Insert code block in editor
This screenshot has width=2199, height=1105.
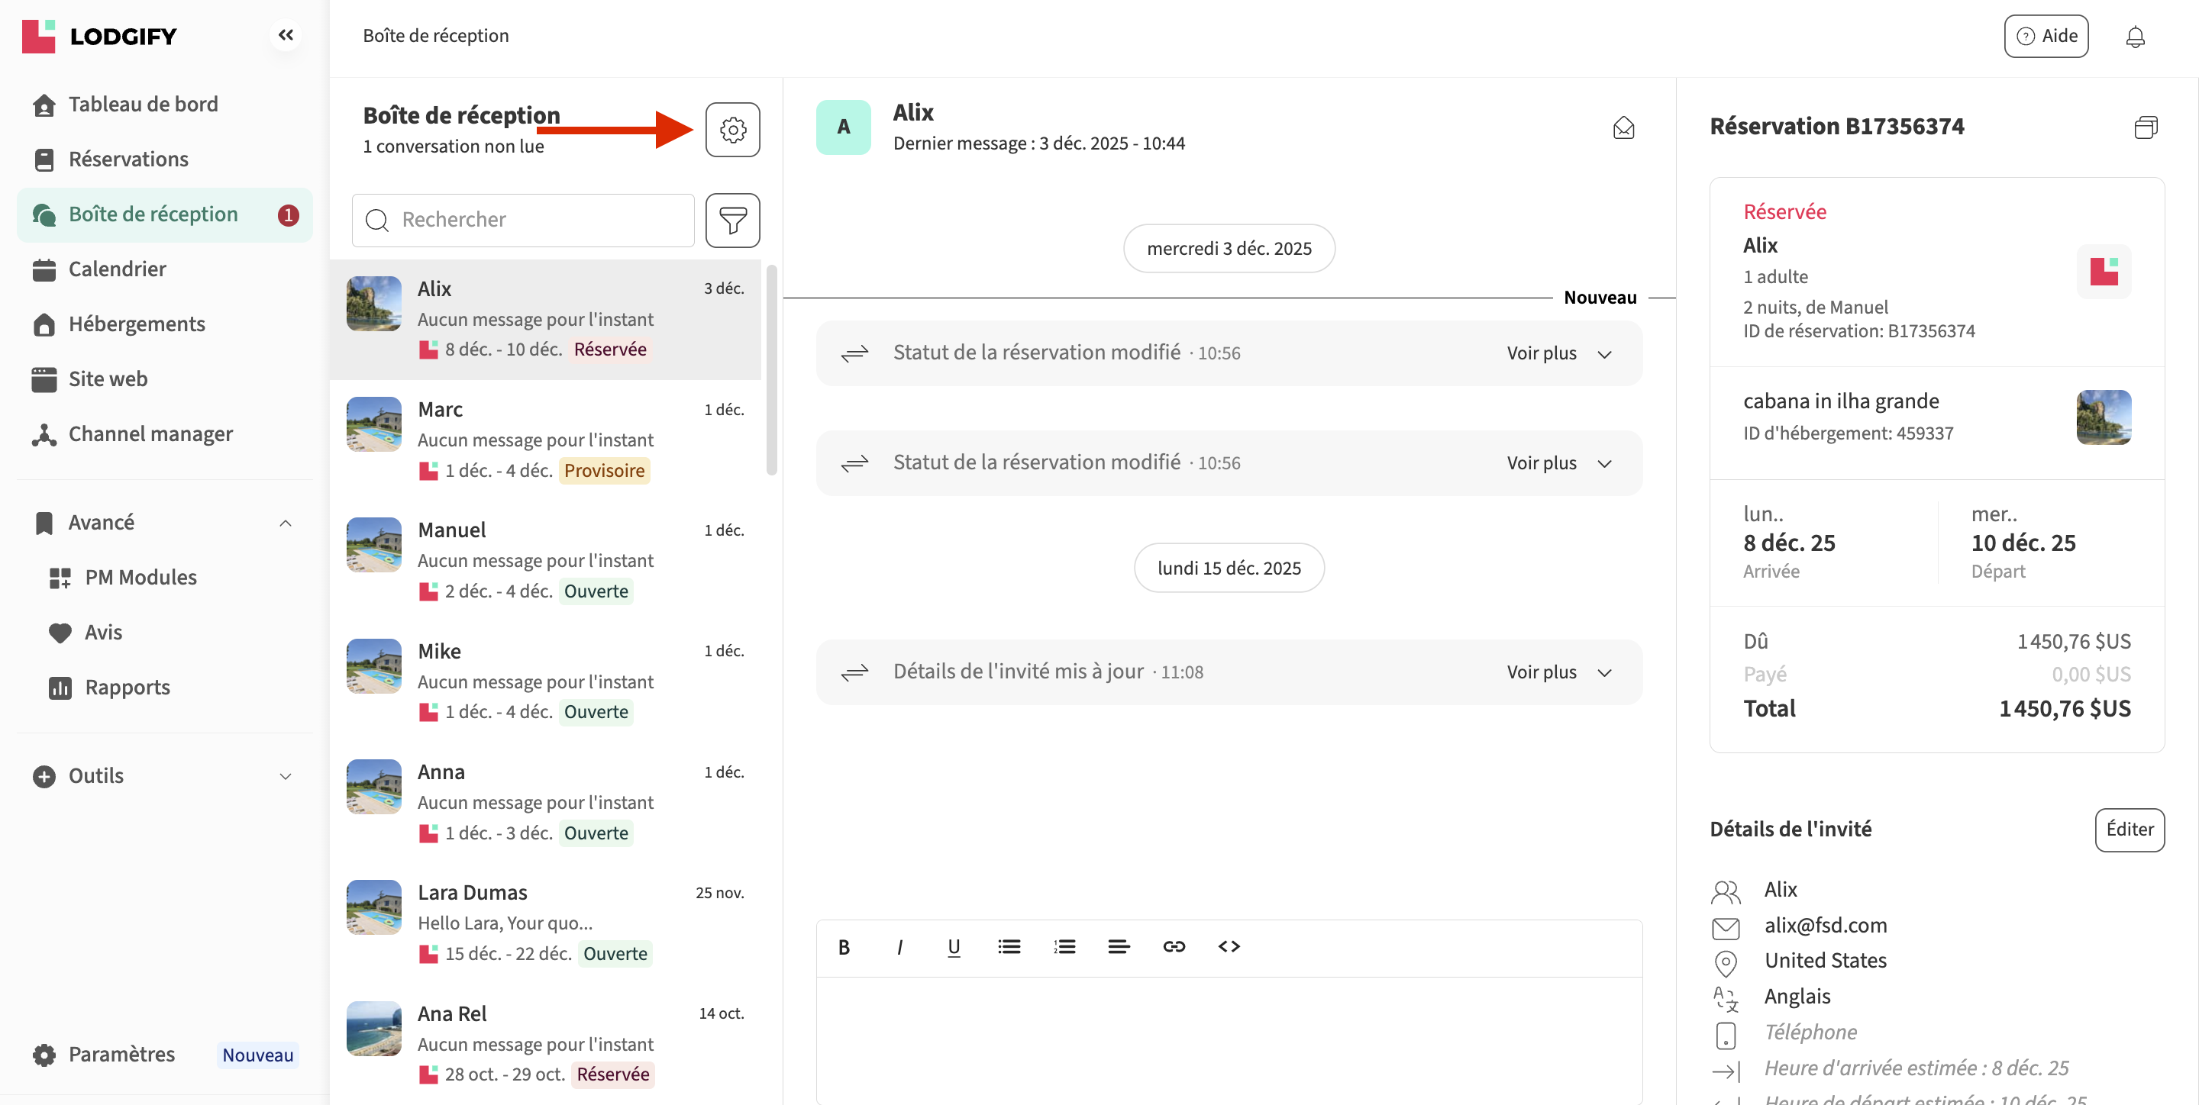[1229, 946]
